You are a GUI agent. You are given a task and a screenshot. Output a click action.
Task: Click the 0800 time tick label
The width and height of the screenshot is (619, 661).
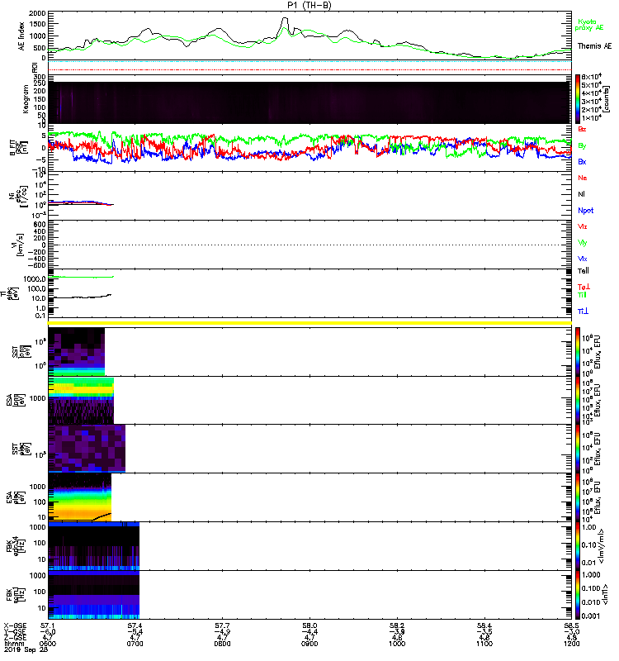(x=222, y=644)
